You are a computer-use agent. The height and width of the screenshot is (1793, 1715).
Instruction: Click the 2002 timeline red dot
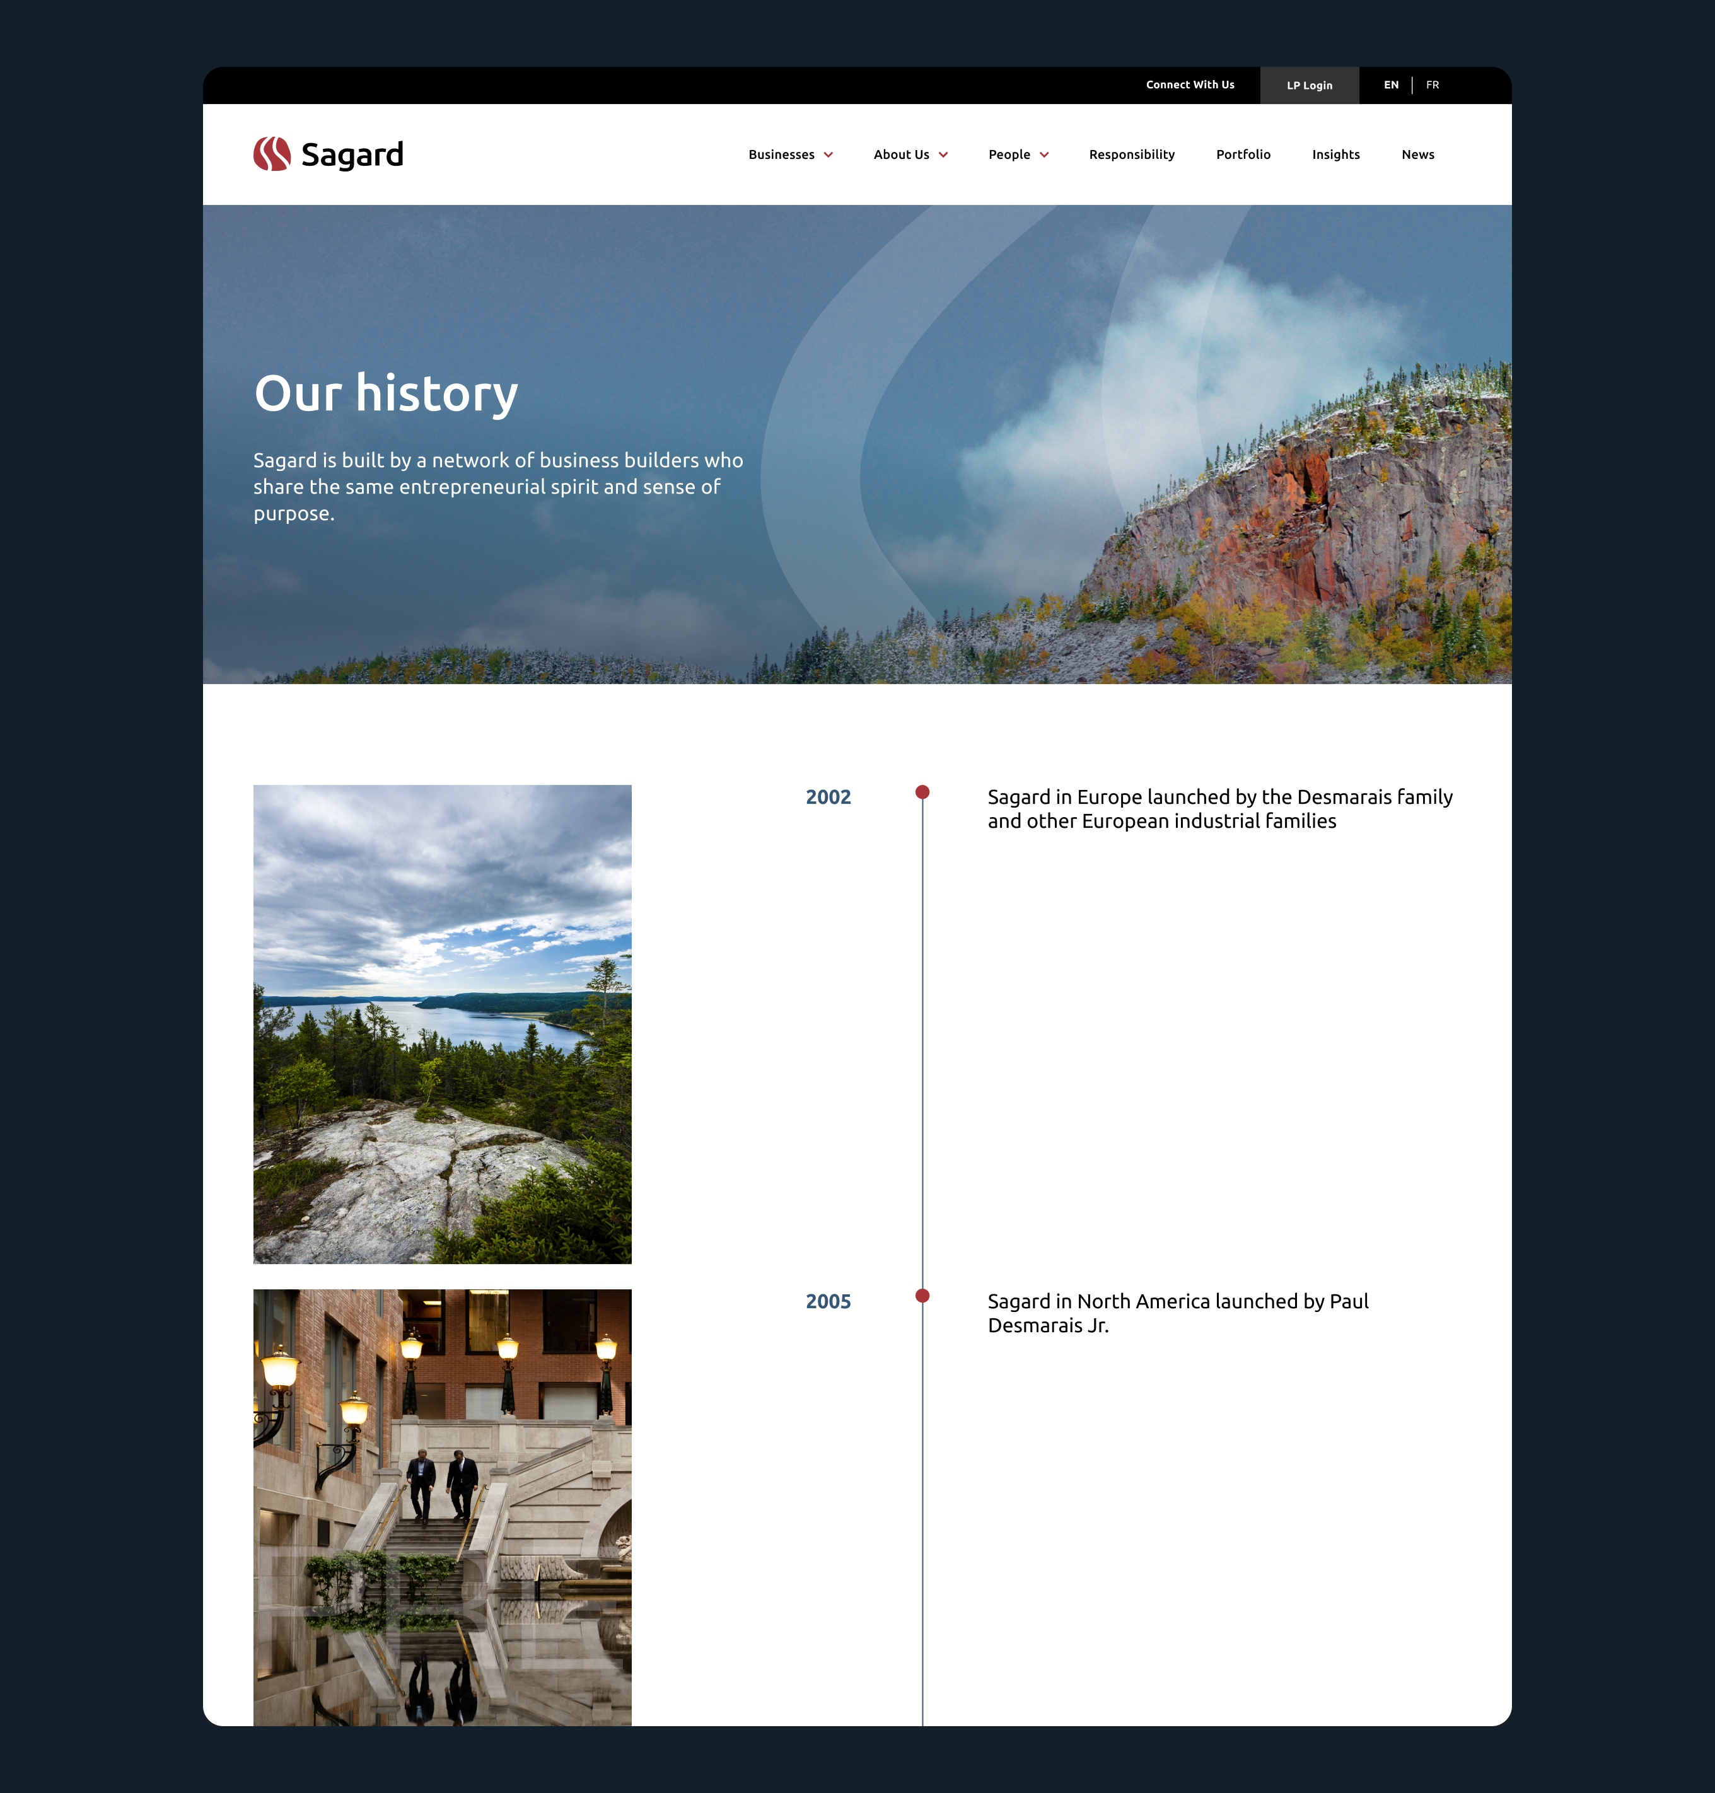[922, 792]
